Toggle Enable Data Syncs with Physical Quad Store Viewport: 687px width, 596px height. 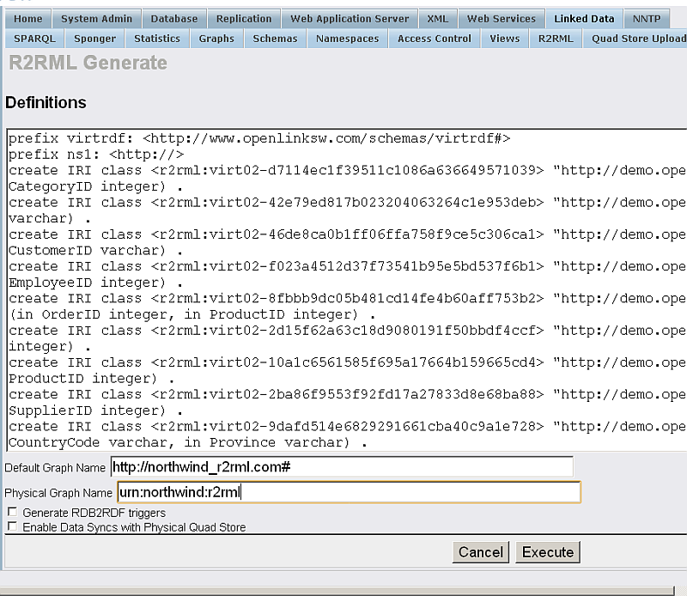click(x=12, y=526)
